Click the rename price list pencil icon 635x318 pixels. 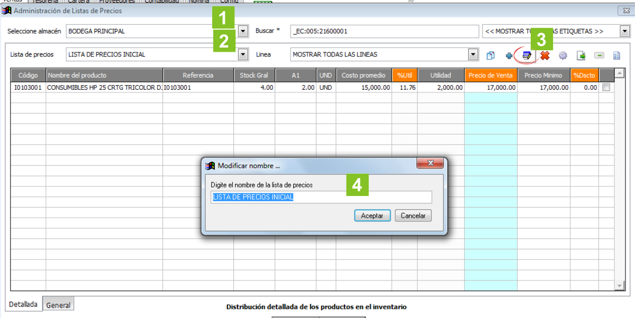pyautogui.click(x=527, y=55)
